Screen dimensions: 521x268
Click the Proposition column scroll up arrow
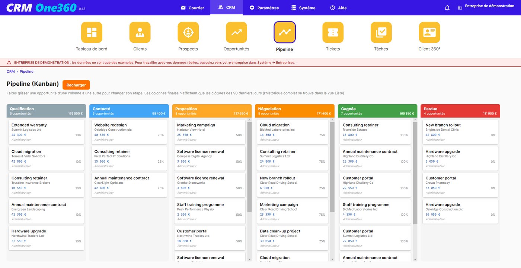(249, 120)
